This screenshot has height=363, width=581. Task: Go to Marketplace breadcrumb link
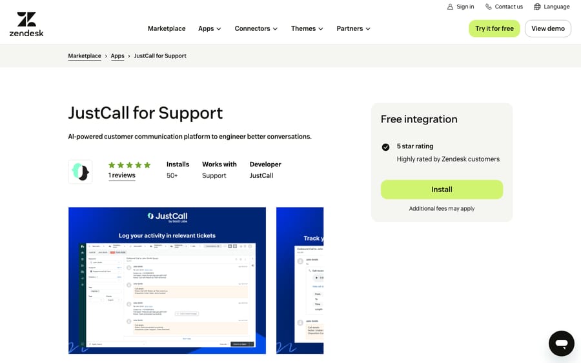(85, 56)
